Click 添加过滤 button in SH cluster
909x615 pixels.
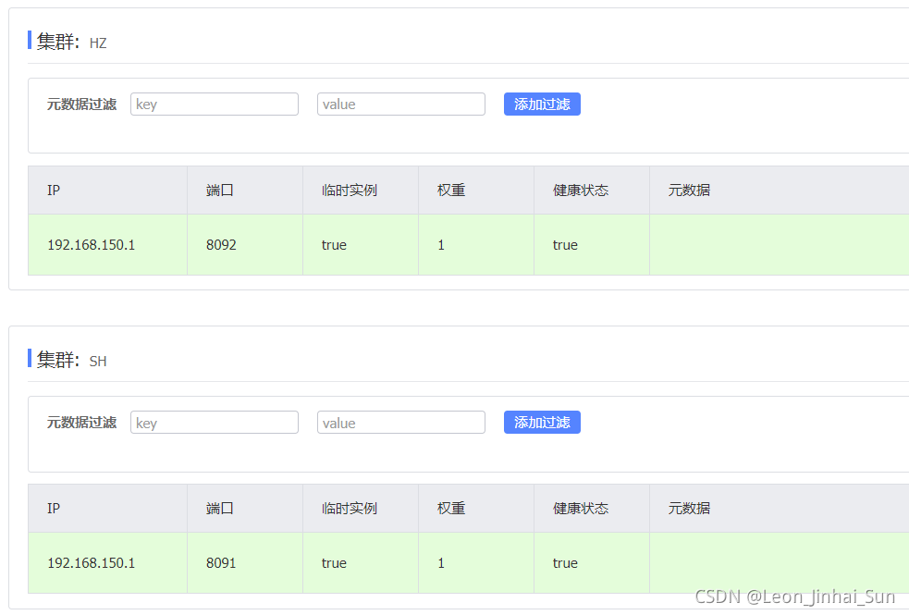(542, 423)
